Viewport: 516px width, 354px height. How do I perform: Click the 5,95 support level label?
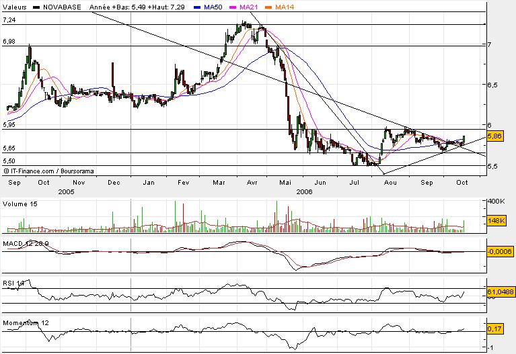[9, 125]
